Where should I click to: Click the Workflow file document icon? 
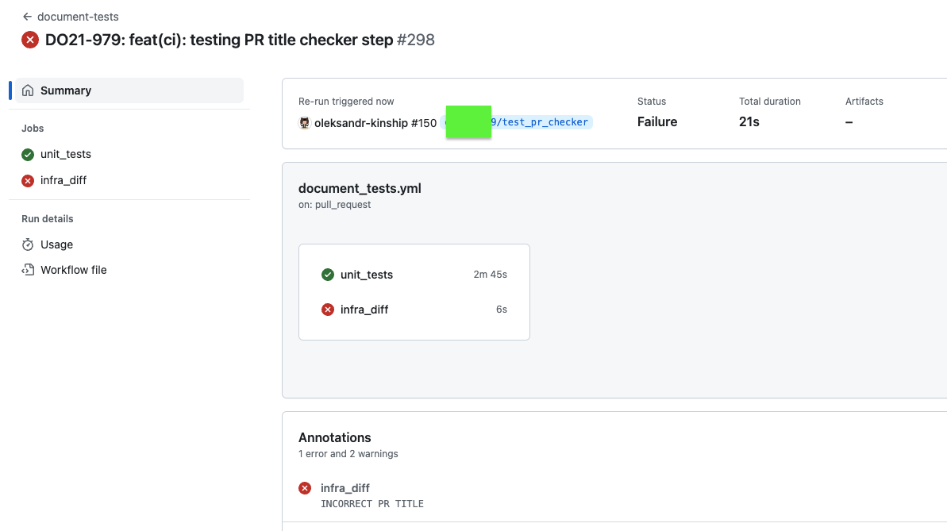click(x=28, y=270)
